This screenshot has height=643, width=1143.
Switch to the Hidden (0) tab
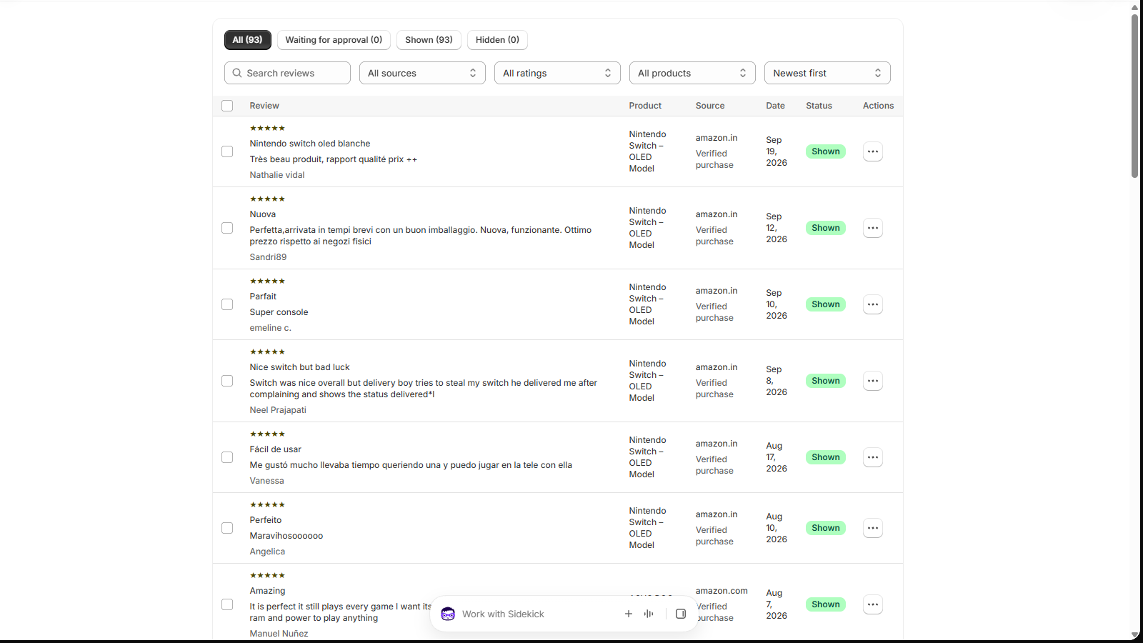pos(497,40)
